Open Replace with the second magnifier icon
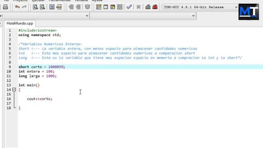 (x=42, y=7)
